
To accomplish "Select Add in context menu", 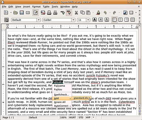I will pyautogui.click(x=62, y=98).
